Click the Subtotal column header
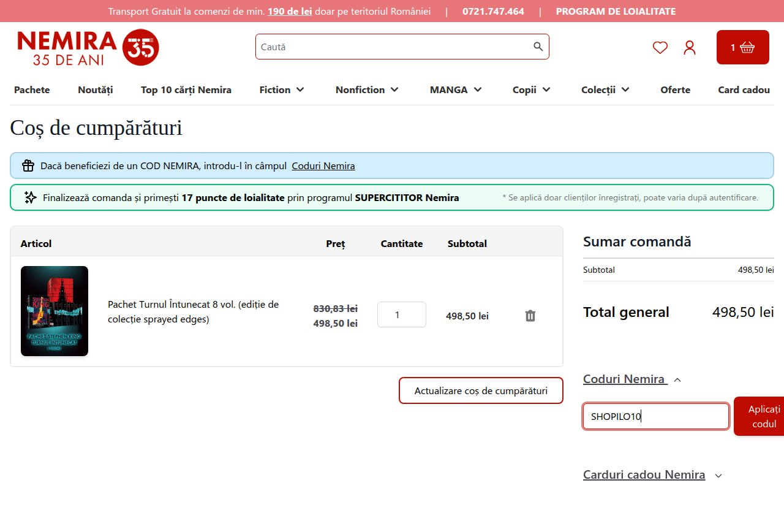Viewport: 784px width, 510px height. 467,243
